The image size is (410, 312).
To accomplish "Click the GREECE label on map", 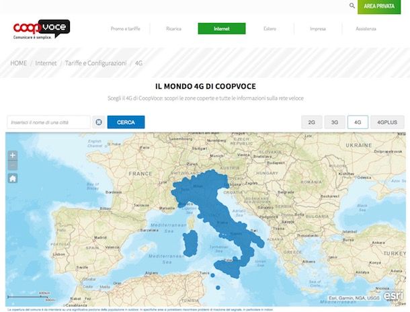I will (x=293, y=252).
